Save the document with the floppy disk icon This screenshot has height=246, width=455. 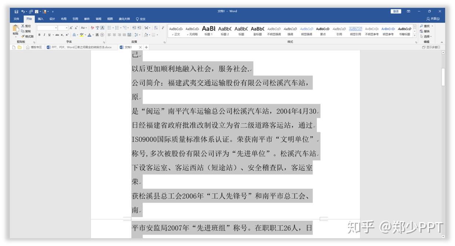[16, 11]
